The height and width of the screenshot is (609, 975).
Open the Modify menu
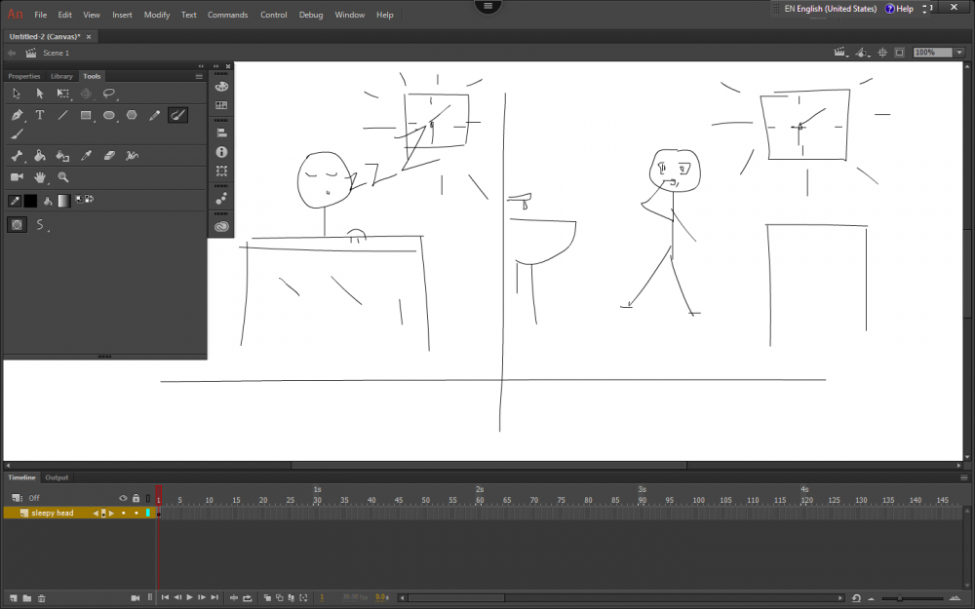click(157, 15)
